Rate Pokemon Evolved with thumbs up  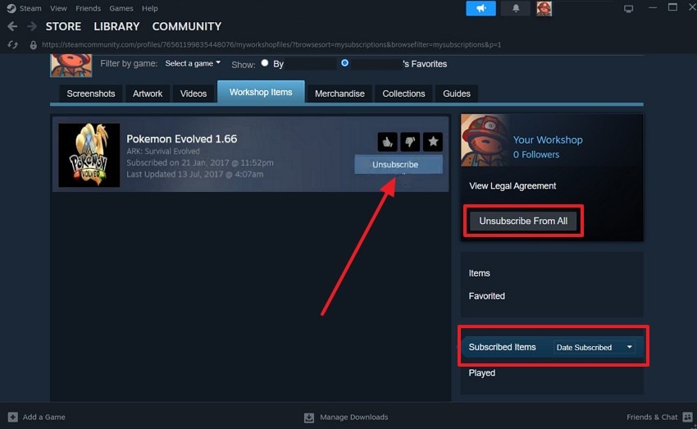point(387,142)
